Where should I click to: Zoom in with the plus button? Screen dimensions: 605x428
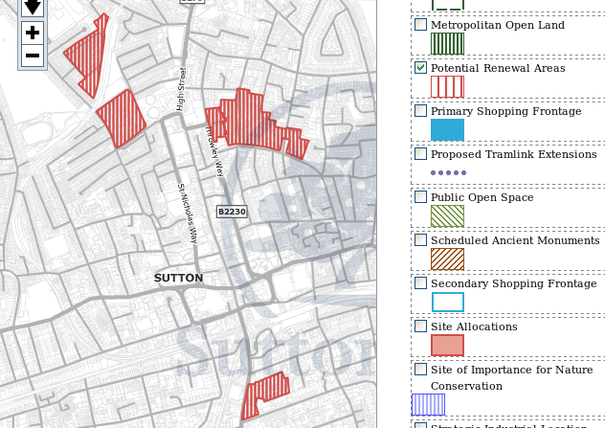click(33, 33)
